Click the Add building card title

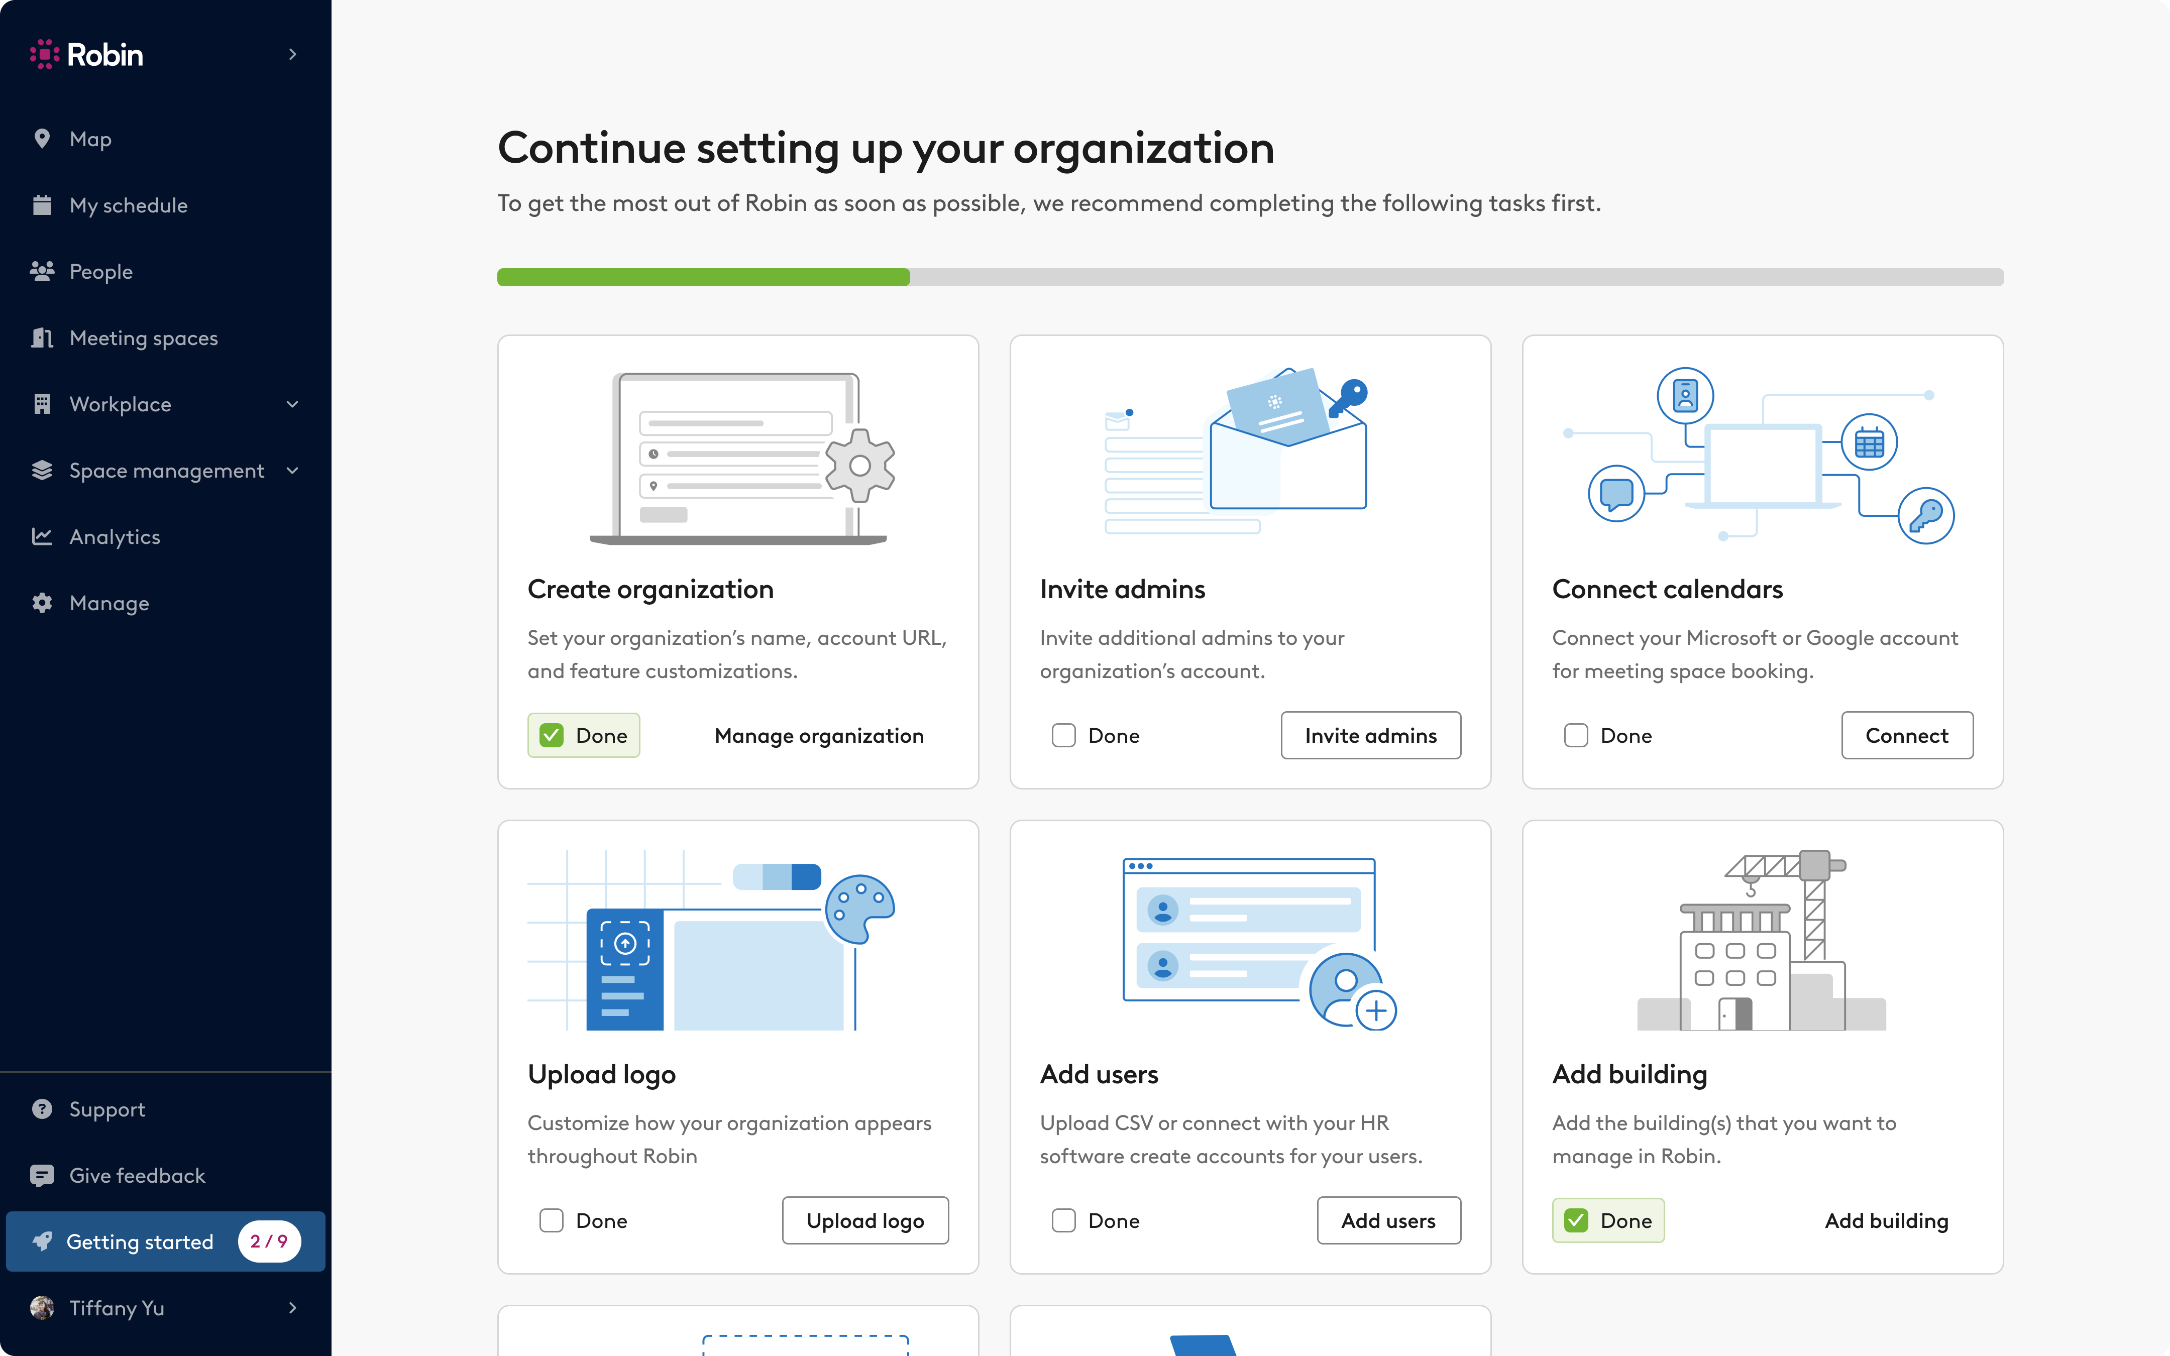pos(1630,1074)
